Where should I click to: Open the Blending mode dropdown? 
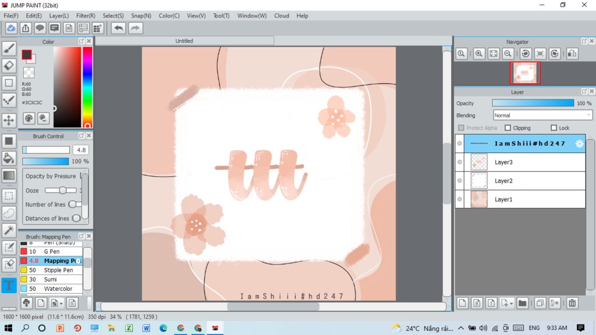point(542,115)
